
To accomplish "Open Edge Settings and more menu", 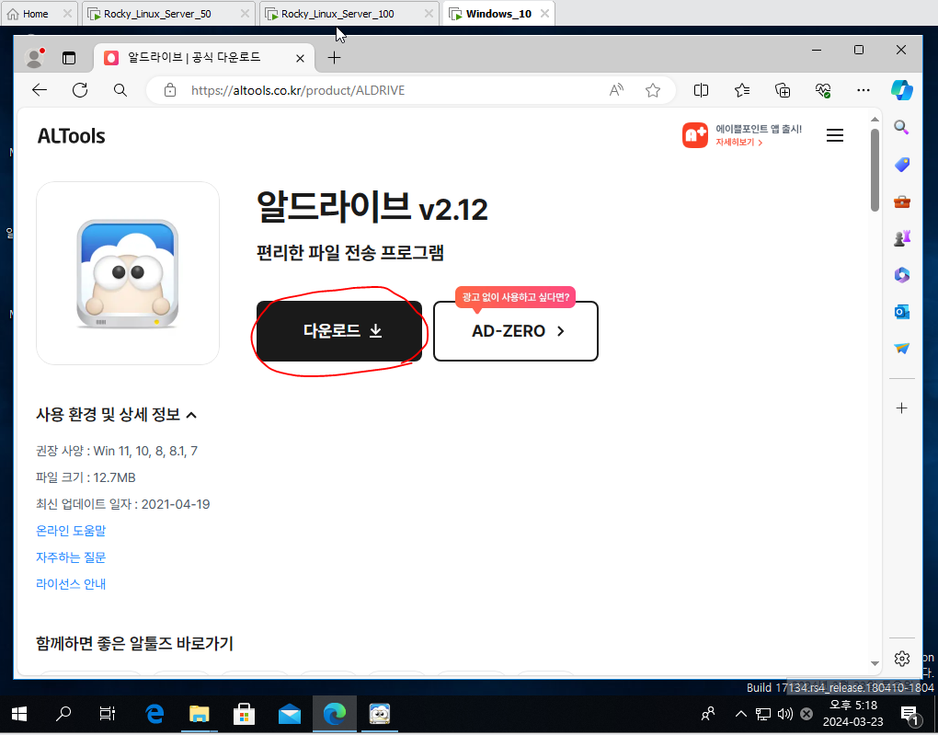I will tap(864, 90).
